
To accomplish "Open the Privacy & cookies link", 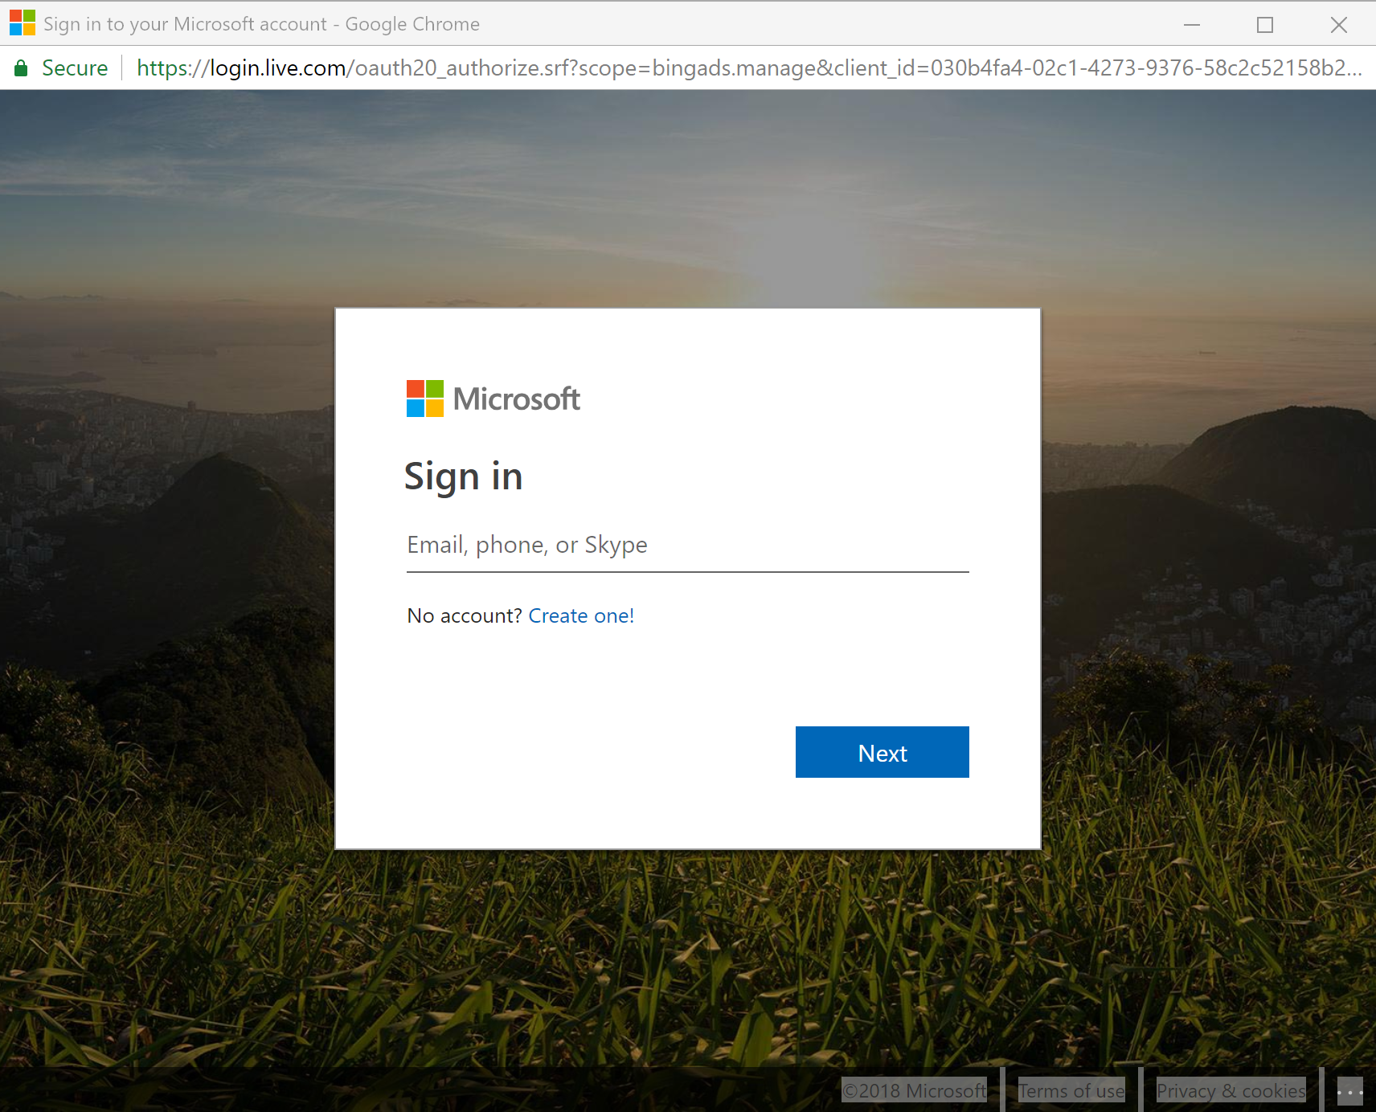I will point(1231,1091).
